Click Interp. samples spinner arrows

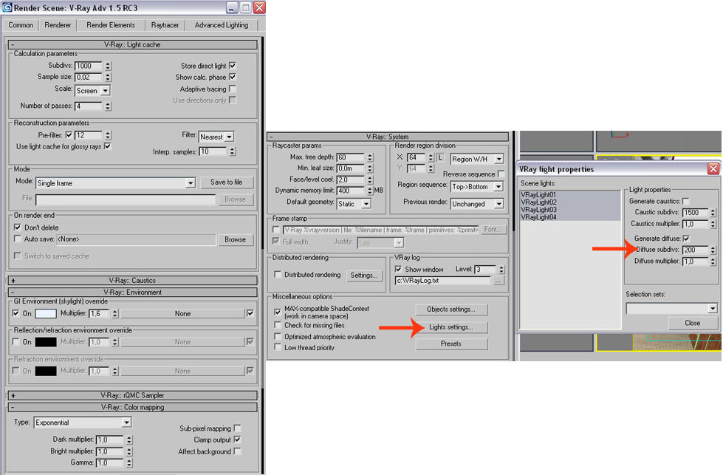[x=233, y=151]
